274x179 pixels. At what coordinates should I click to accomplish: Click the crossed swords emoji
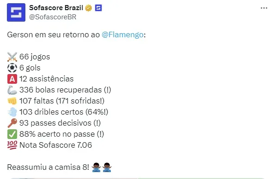(x=12, y=57)
